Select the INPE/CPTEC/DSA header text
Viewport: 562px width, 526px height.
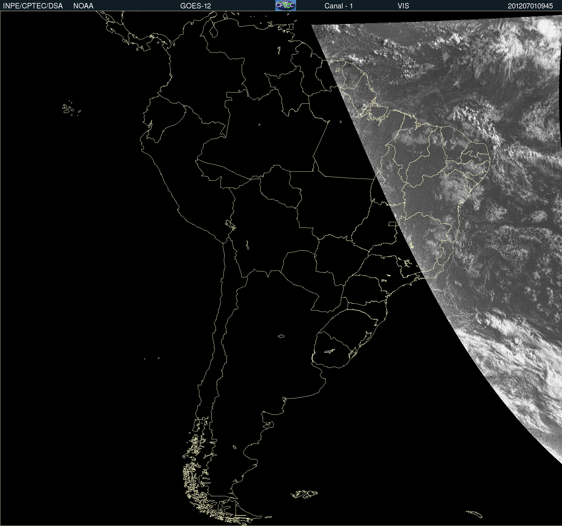(33, 6)
